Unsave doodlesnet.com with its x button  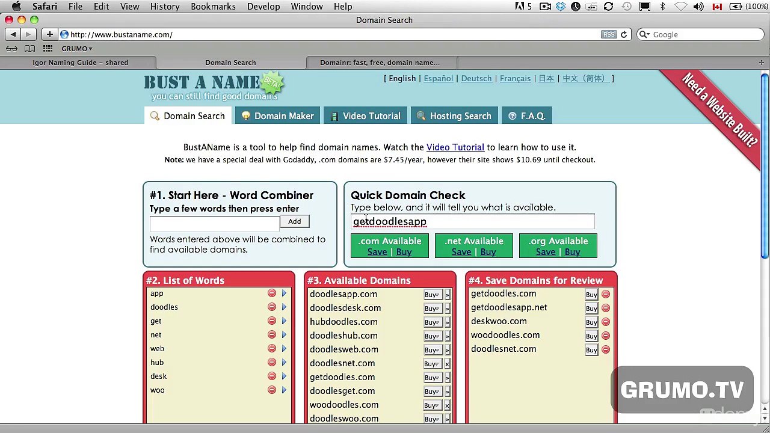(447, 364)
